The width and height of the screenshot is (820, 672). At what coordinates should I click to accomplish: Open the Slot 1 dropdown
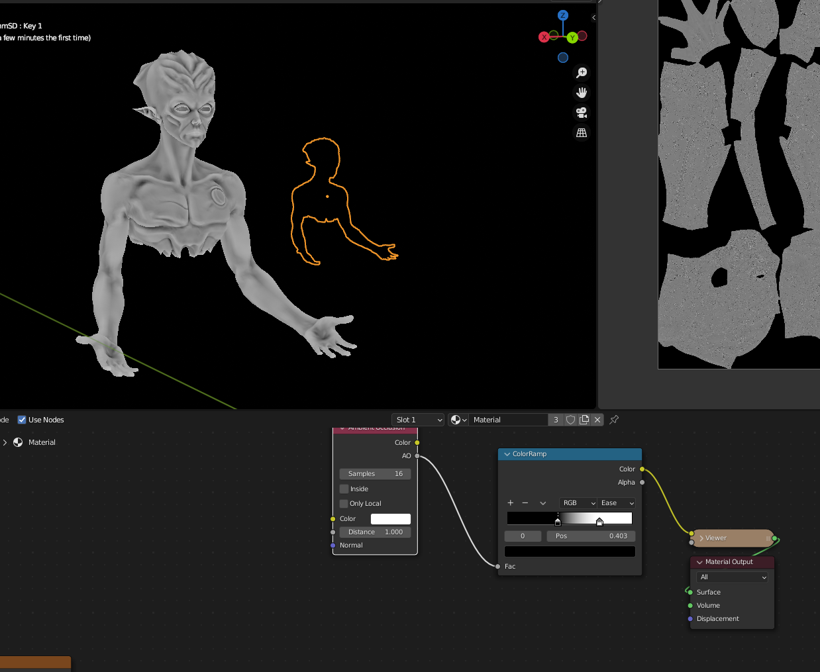coord(418,420)
